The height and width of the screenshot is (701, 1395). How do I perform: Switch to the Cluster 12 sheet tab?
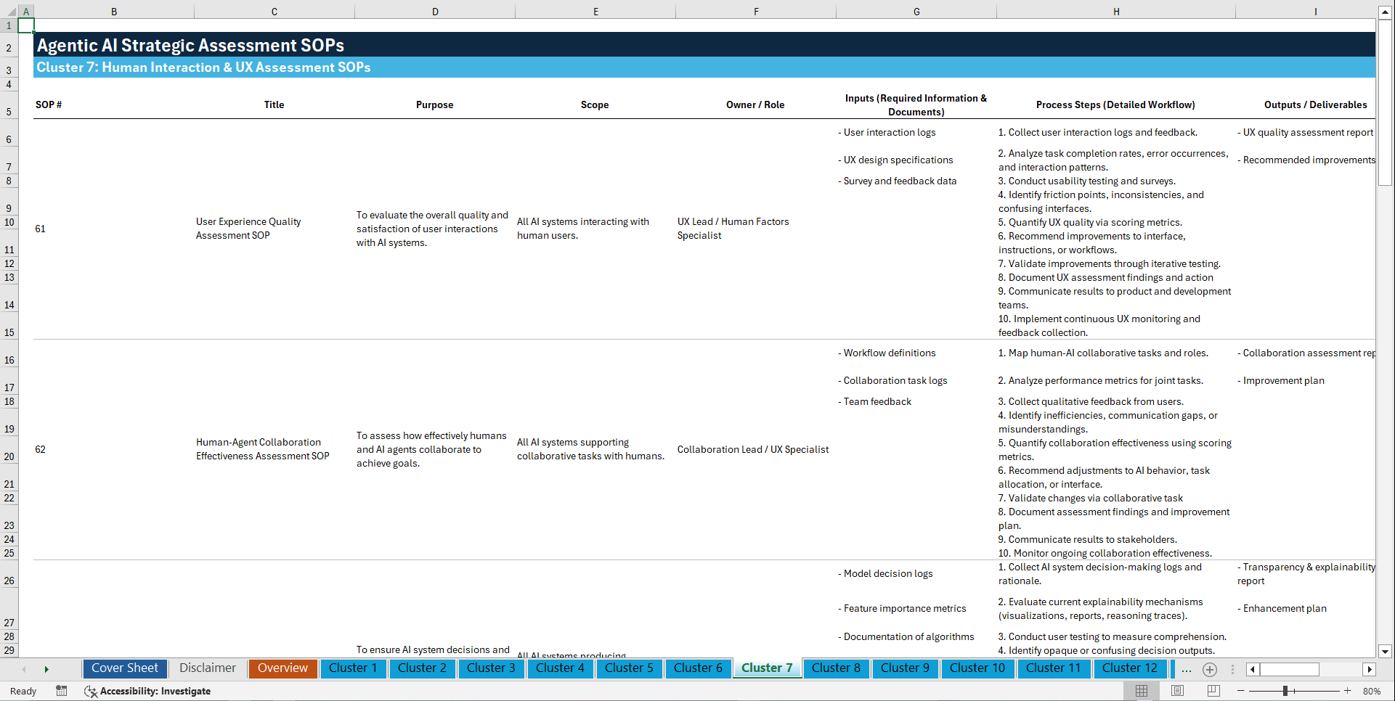(x=1130, y=668)
